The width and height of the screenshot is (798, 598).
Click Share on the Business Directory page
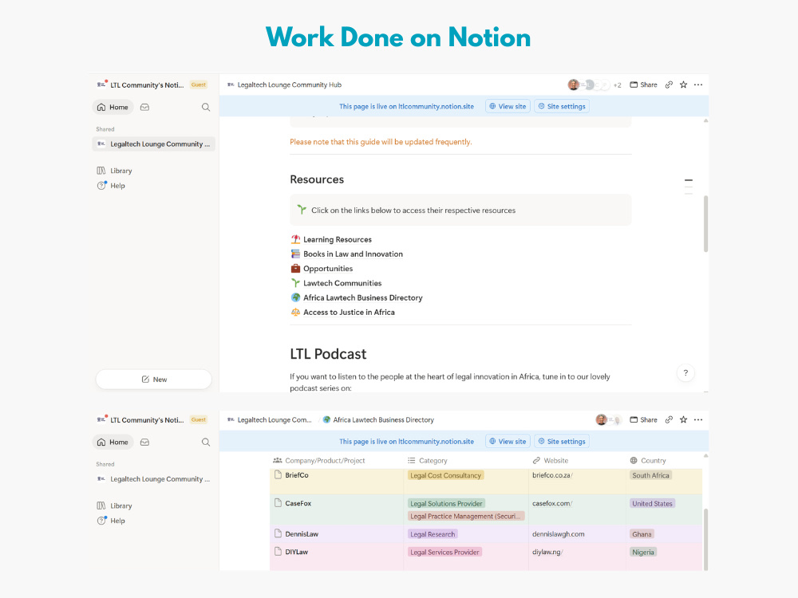pos(644,420)
